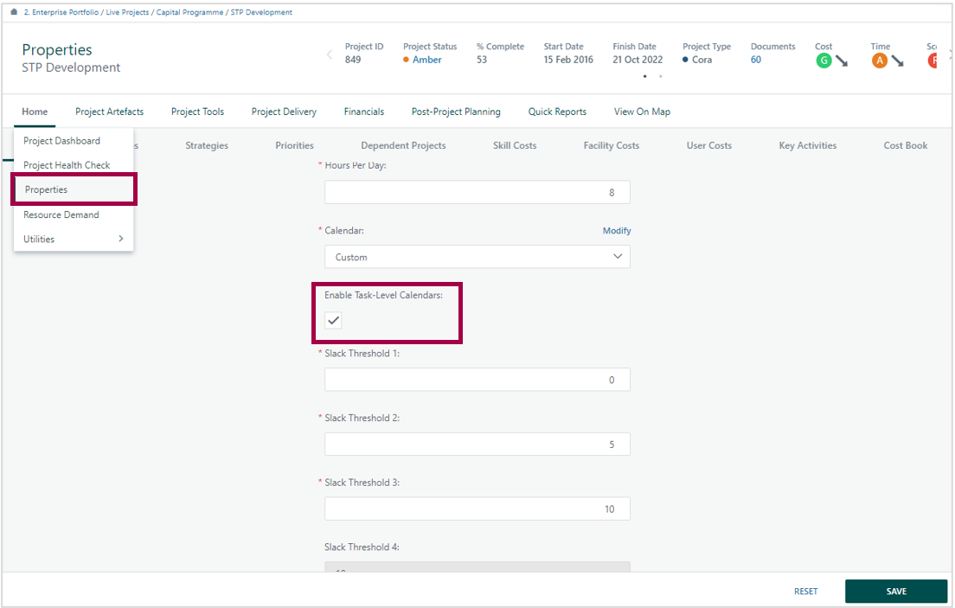Click the Project ID value 849
This screenshot has width=955, height=608.
coord(353,60)
